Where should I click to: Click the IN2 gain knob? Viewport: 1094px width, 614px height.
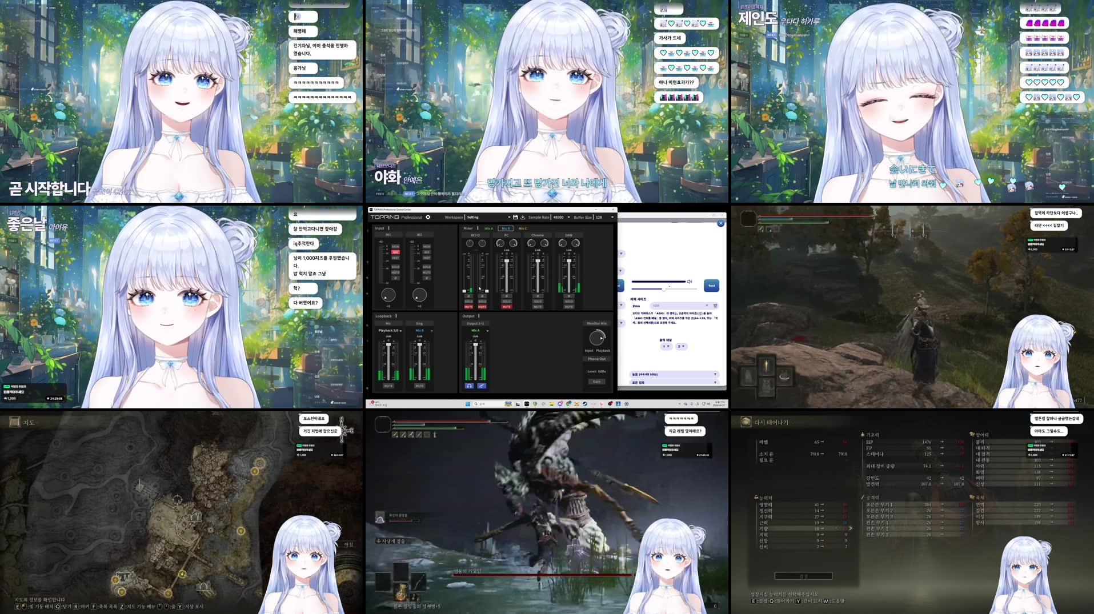click(419, 295)
